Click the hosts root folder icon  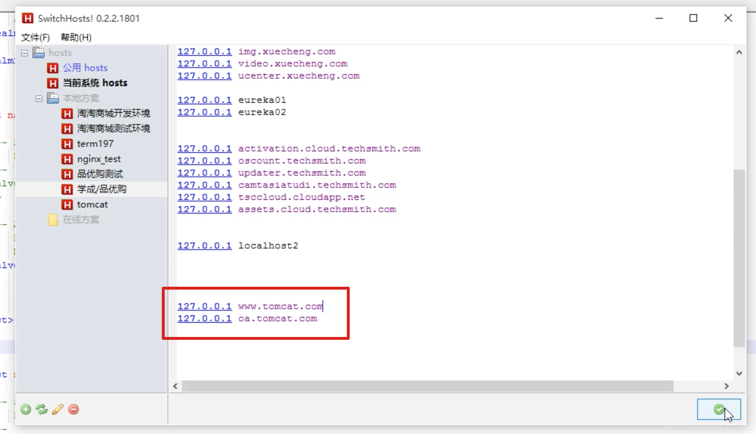[39, 53]
